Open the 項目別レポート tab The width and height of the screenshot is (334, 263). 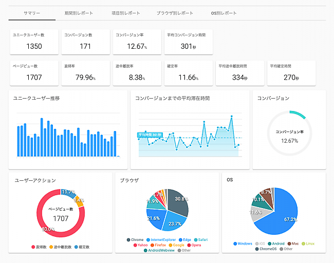coord(125,13)
